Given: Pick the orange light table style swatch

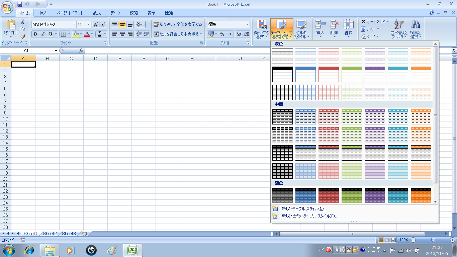Looking at the screenshot, I should tap(421, 56).
